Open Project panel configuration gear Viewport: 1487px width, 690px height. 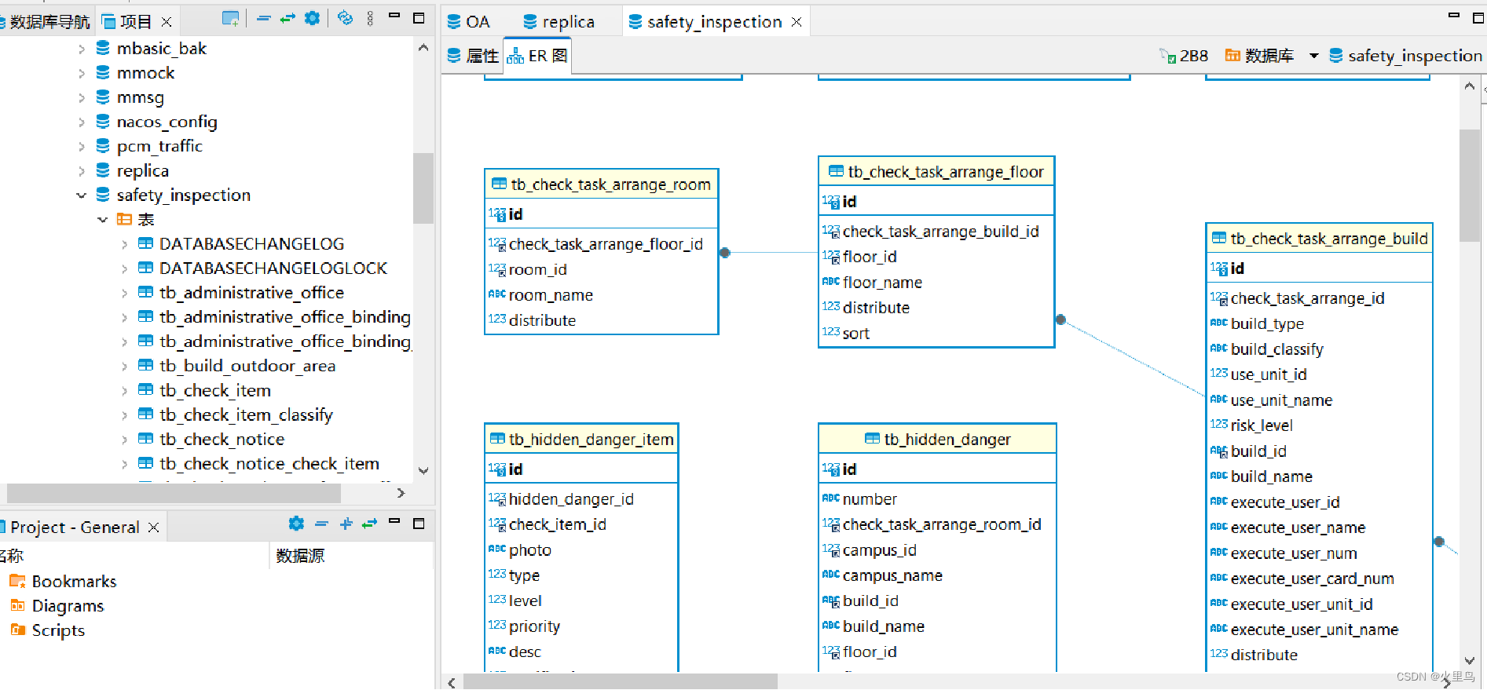point(296,524)
